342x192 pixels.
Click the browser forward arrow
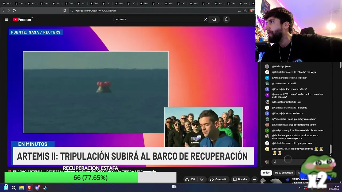point(9,11)
